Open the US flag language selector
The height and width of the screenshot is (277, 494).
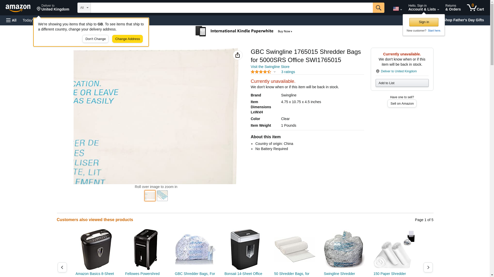tap(397, 9)
